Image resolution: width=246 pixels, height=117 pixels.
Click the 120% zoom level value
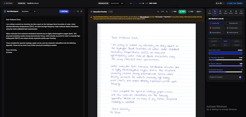(x=163, y=12)
